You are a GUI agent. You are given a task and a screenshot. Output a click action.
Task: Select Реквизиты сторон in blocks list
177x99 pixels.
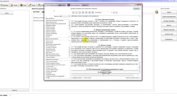(51, 25)
